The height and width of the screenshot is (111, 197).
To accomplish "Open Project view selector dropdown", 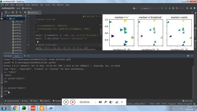I will coord(7,12).
